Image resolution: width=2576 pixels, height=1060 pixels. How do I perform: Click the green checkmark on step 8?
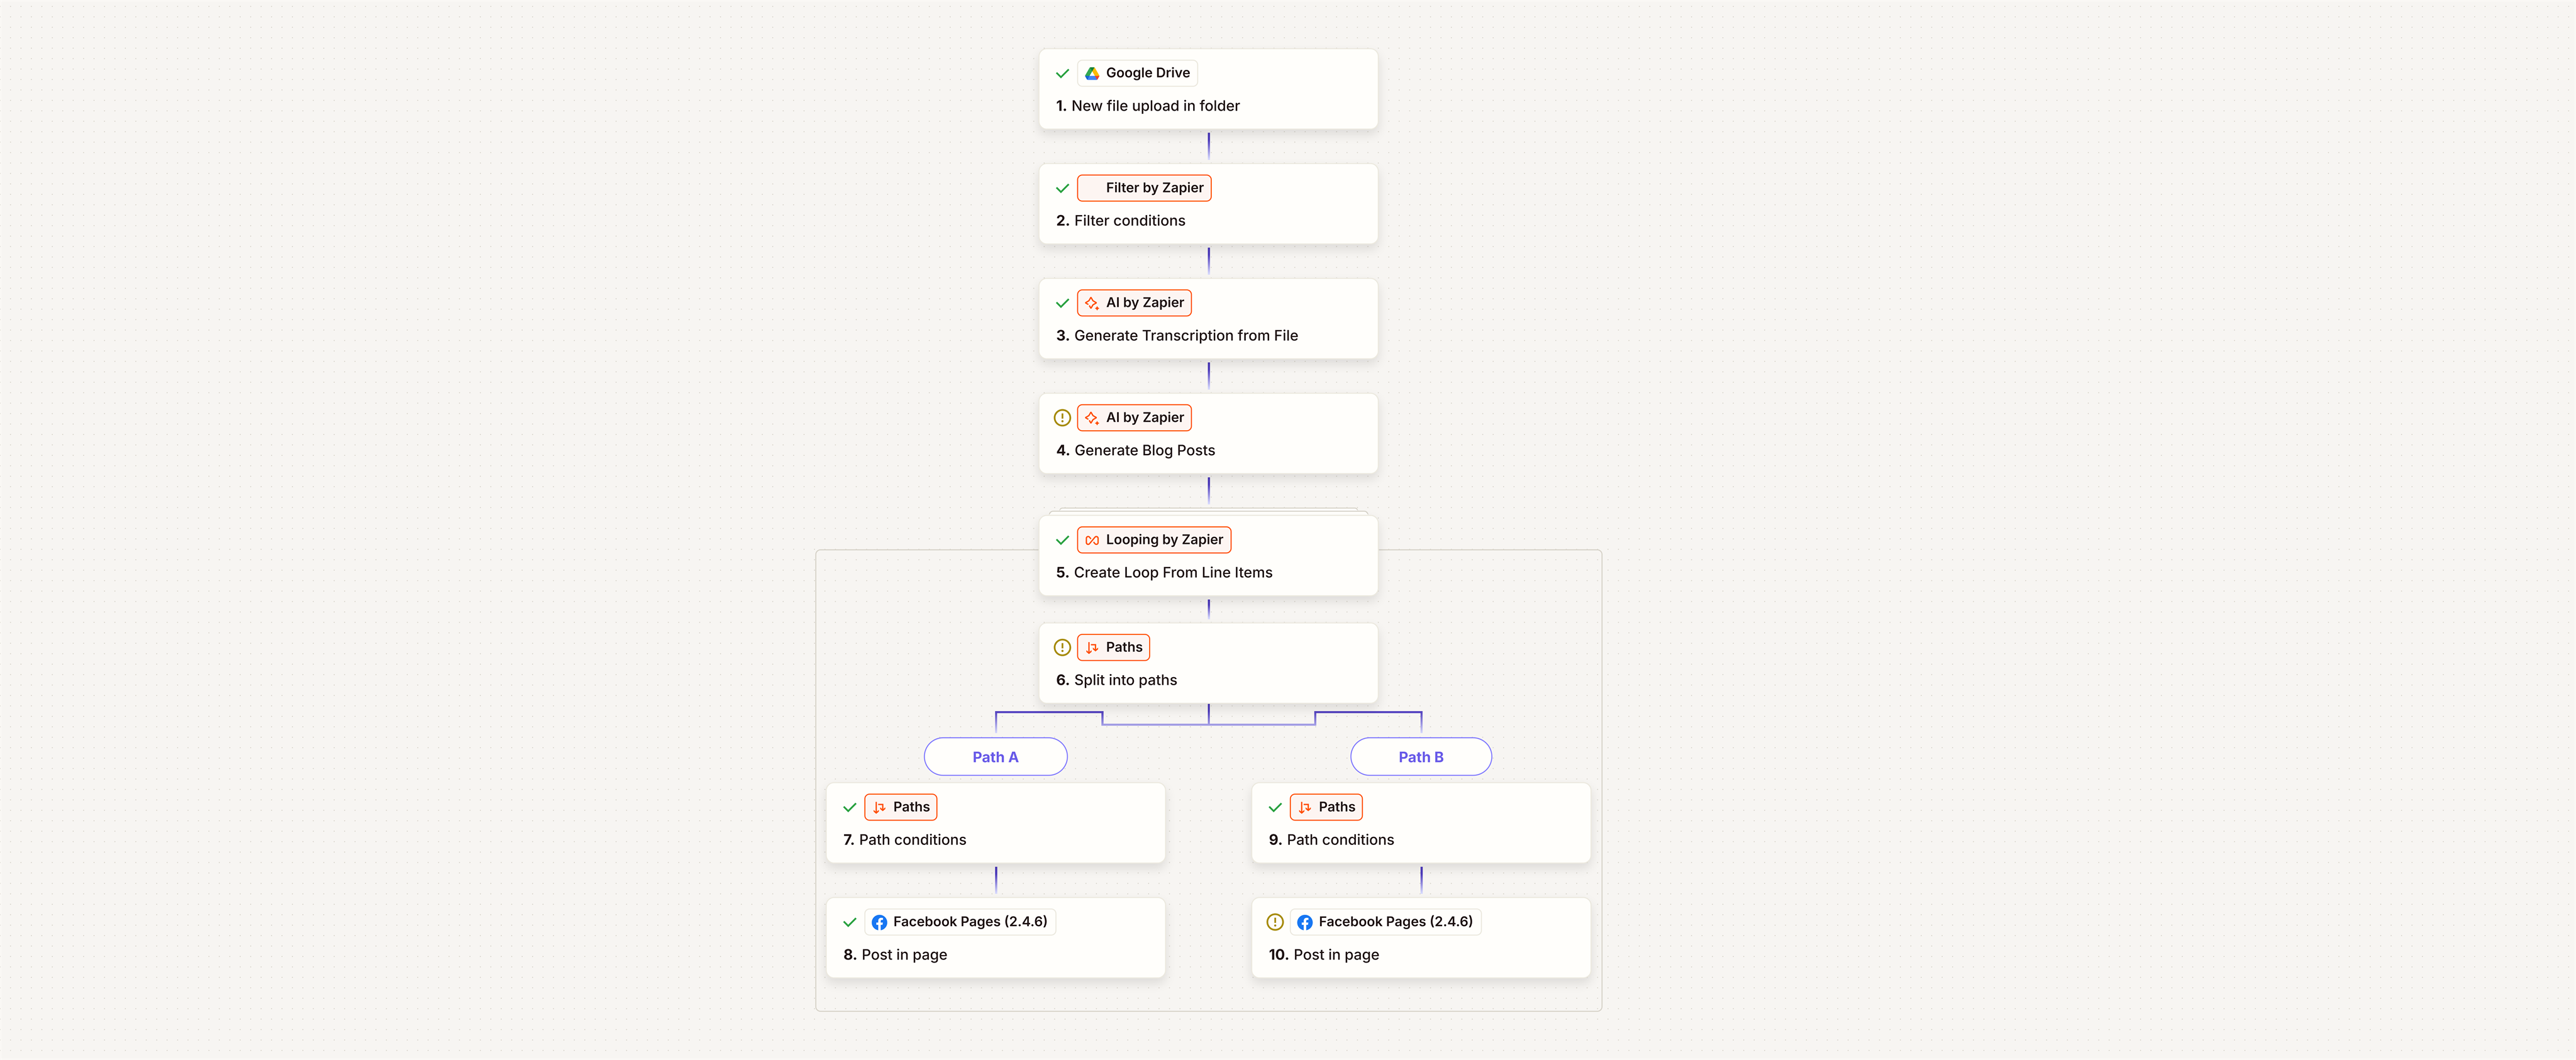(849, 922)
